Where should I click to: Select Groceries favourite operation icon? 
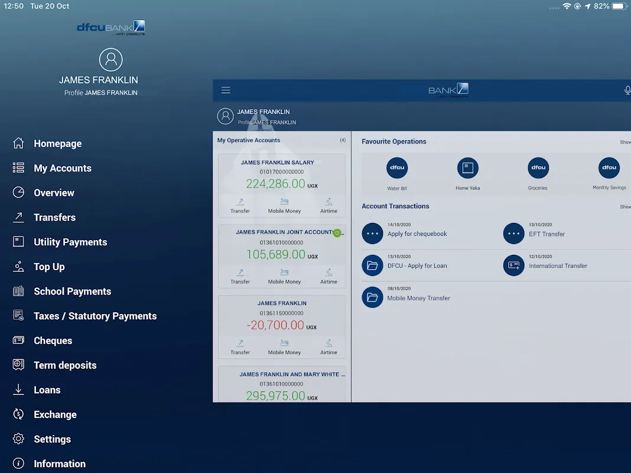click(538, 168)
